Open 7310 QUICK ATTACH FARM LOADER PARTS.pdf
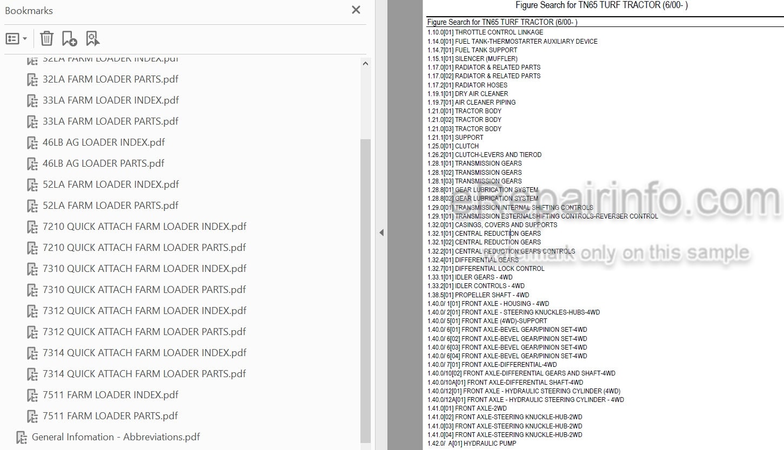This screenshot has width=784, height=450. [144, 290]
